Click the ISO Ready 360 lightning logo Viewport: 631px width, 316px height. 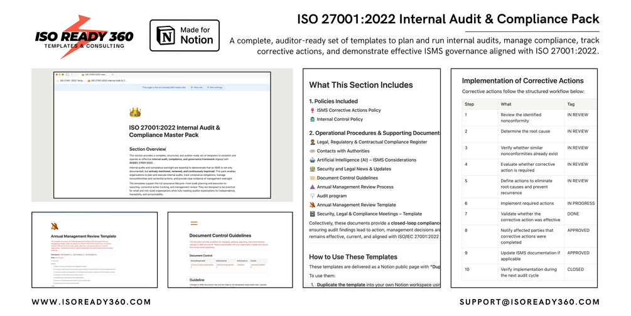84,36
